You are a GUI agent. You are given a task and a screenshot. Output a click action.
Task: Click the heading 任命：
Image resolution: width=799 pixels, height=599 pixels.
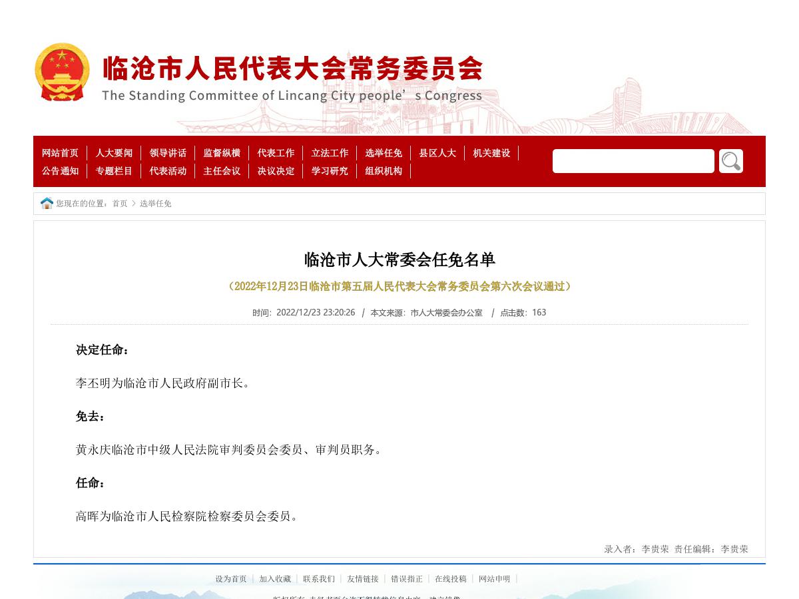pos(91,483)
